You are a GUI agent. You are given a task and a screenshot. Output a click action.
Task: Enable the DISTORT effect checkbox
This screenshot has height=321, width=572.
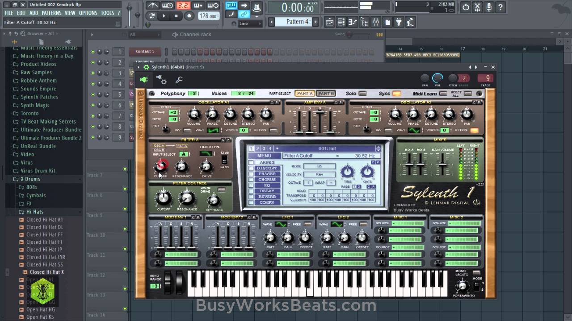[x=251, y=169]
